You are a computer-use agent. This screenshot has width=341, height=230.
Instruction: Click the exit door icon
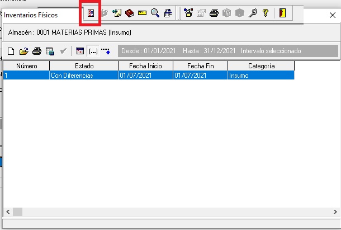pyautogui.click(x=282, y=13)
